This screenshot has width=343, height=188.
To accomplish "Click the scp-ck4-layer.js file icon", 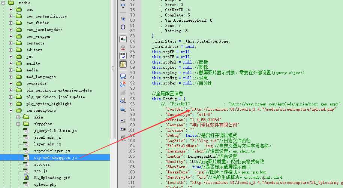I will tap(26, 151).
